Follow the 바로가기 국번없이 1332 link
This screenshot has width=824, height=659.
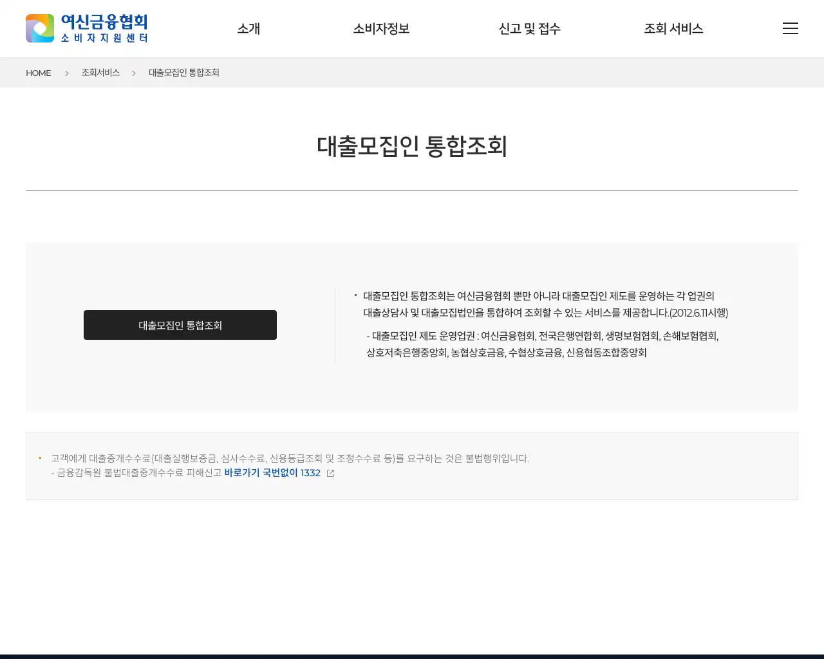(272, 473)
